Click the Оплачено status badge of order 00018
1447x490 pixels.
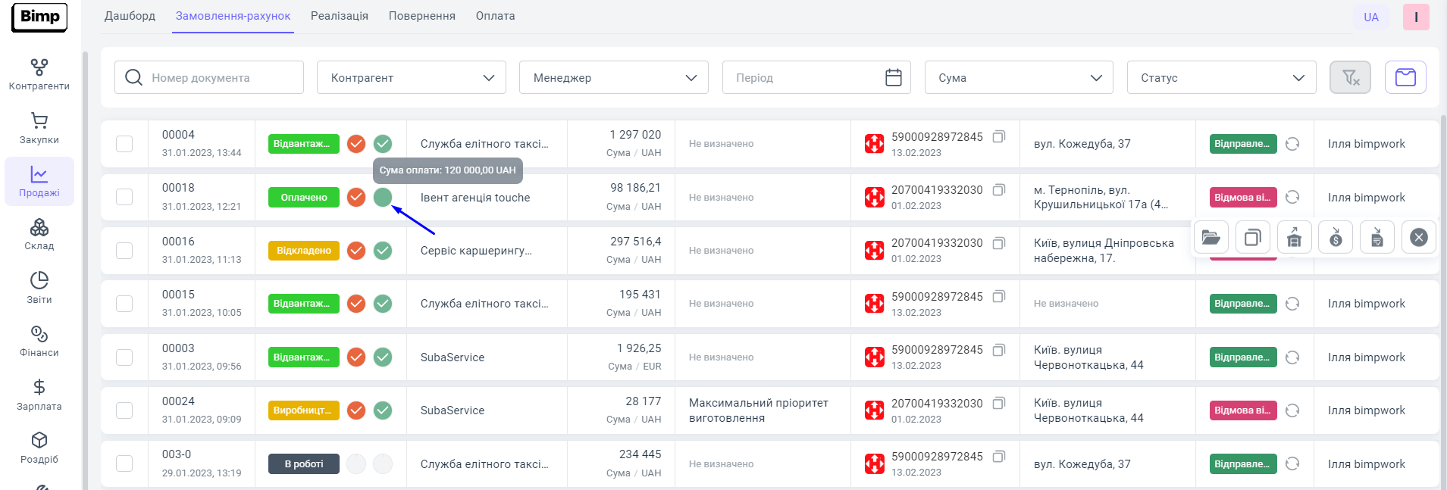coord(304,198)
